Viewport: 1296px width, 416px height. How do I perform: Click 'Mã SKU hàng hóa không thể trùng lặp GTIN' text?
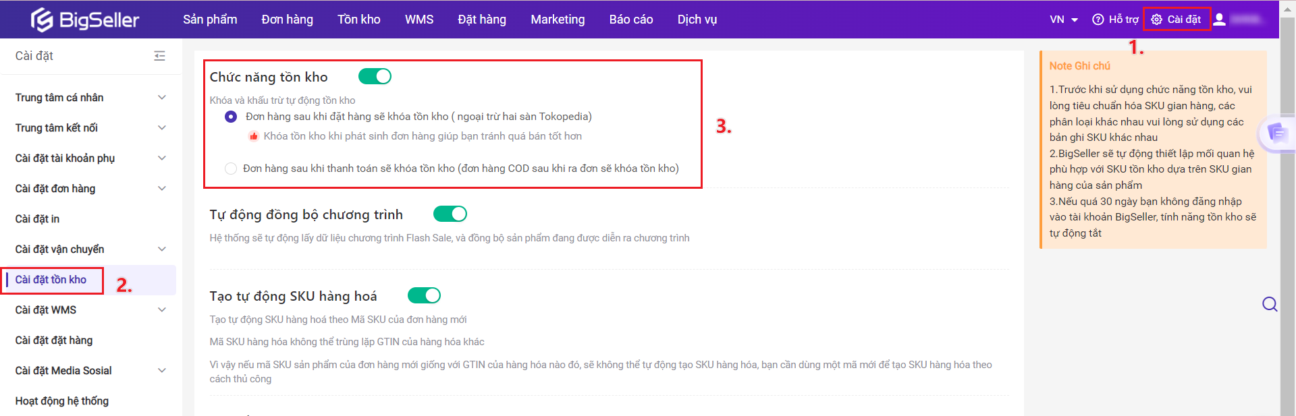347,342
